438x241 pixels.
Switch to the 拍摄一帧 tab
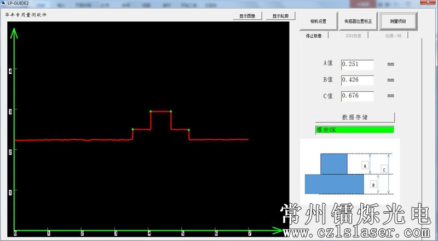click(x=393, y=36)
